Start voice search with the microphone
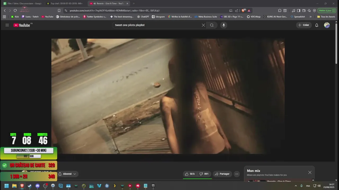This screenshot has width=339, height=190. pyautogui.click(x=224, y=25)
